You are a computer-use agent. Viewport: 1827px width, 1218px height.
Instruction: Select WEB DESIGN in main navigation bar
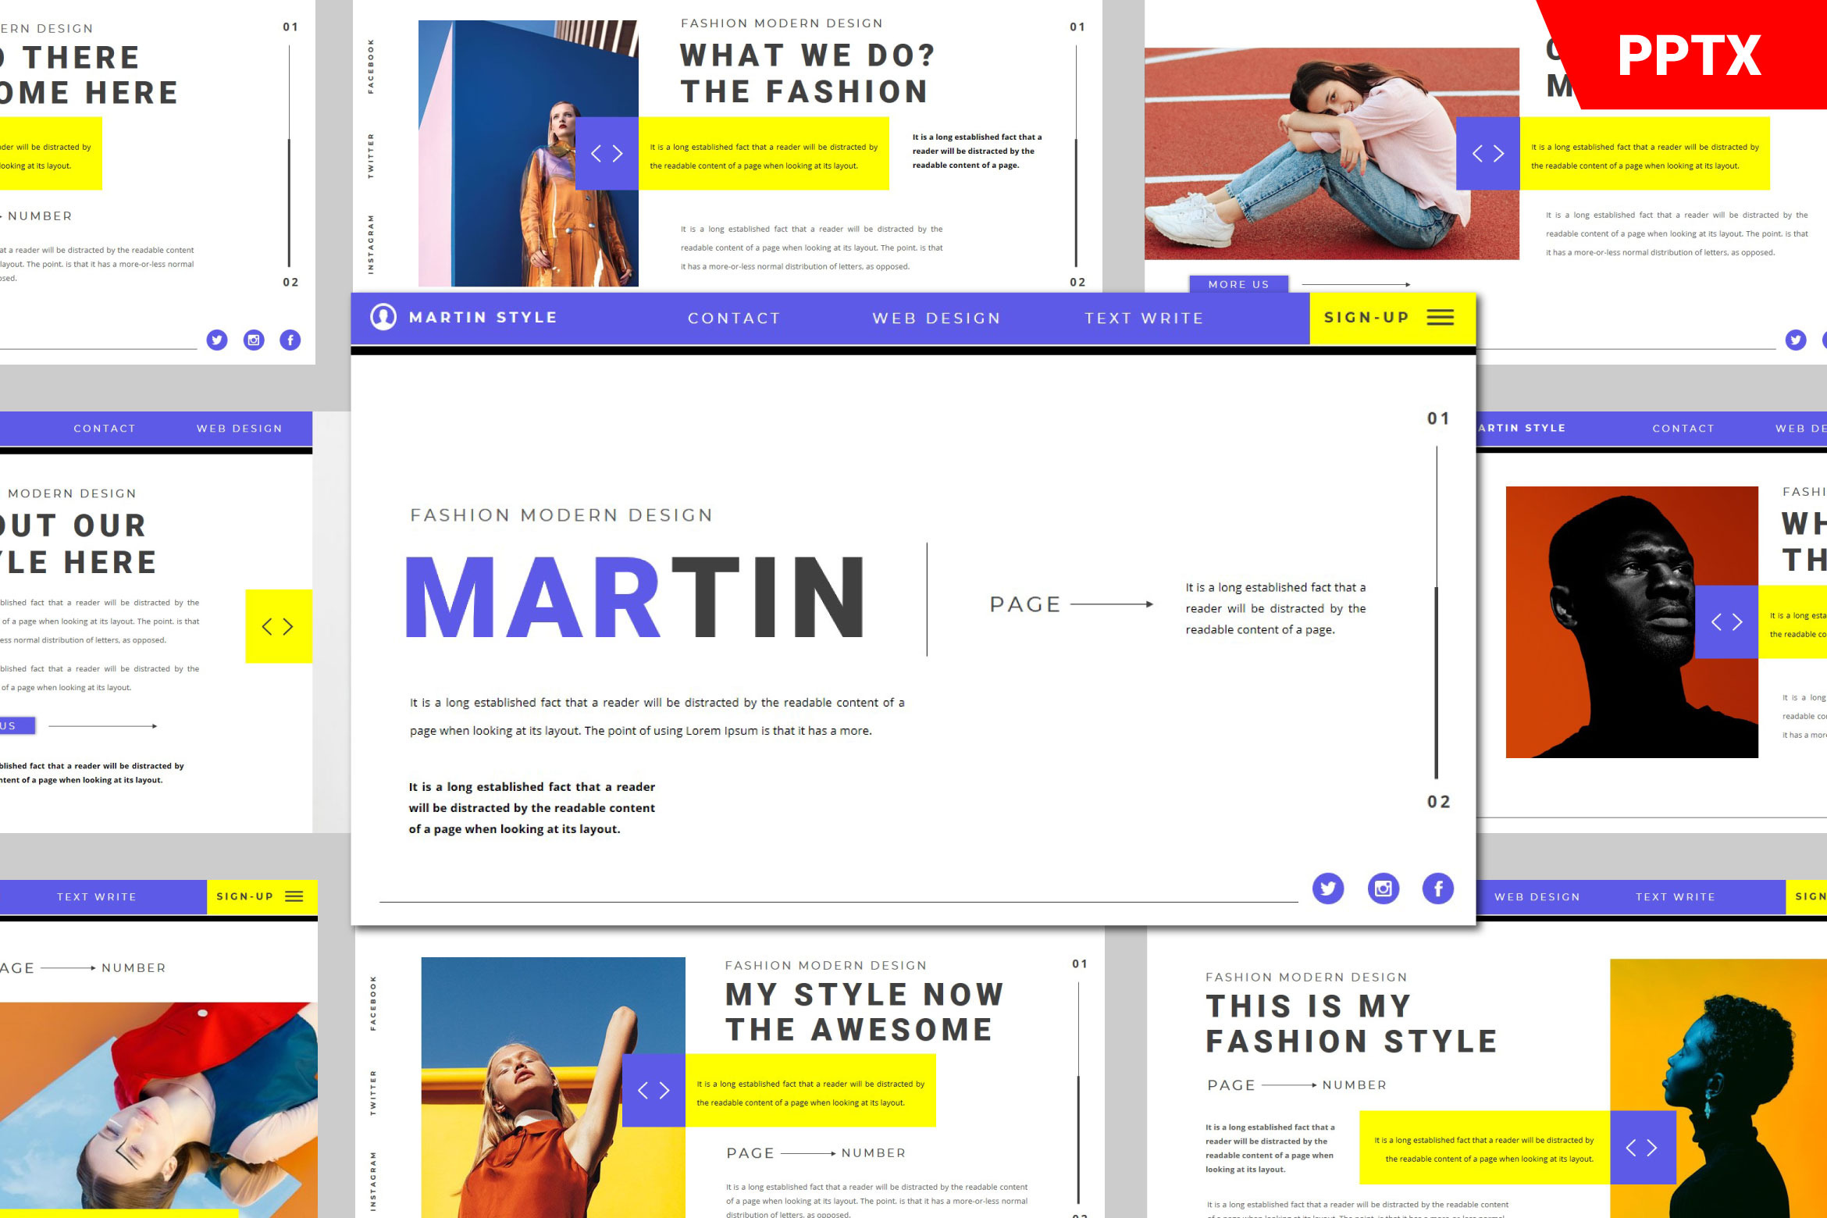(936, 318)
